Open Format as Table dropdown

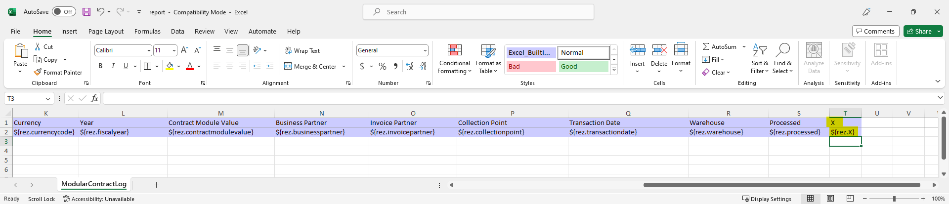coord(488,59)
